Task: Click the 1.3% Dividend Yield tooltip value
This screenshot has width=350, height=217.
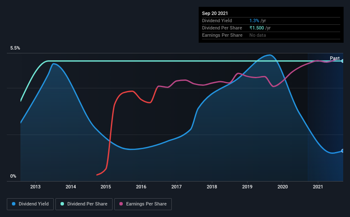Action: click(x=254, y=21)
